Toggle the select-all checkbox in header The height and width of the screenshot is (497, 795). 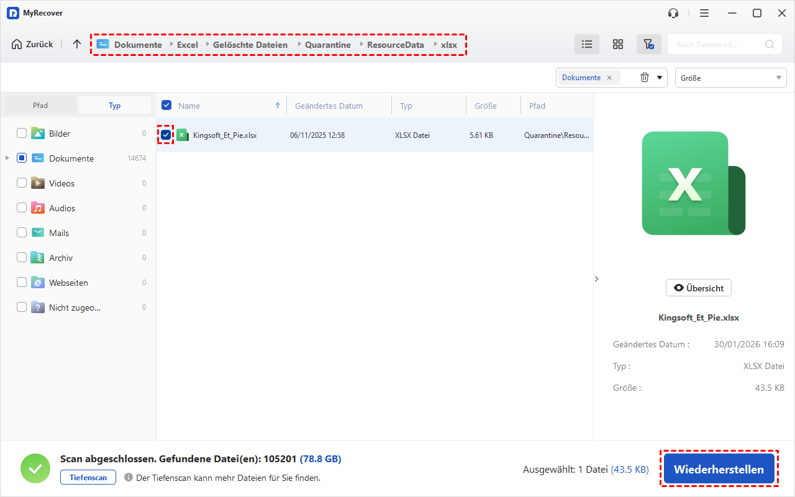tap(166, 106)
